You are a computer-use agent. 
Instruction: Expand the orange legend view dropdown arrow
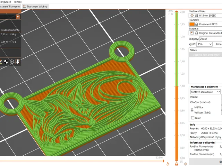(x=18, y=17)
